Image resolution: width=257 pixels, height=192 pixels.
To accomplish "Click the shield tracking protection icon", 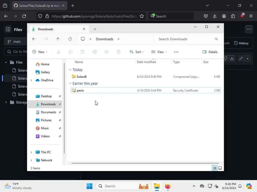I will tap(40, 16).
